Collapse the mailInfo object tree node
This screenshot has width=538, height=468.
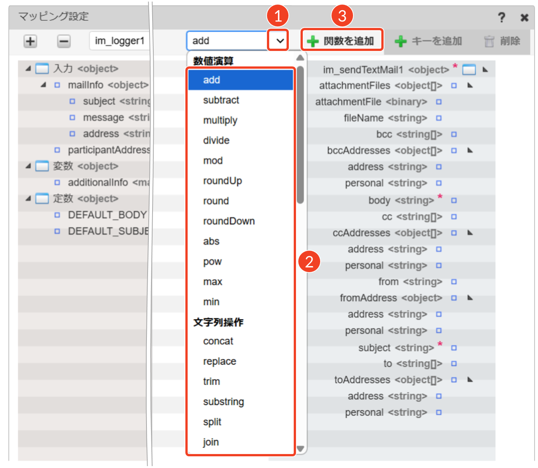coord(43,85)
